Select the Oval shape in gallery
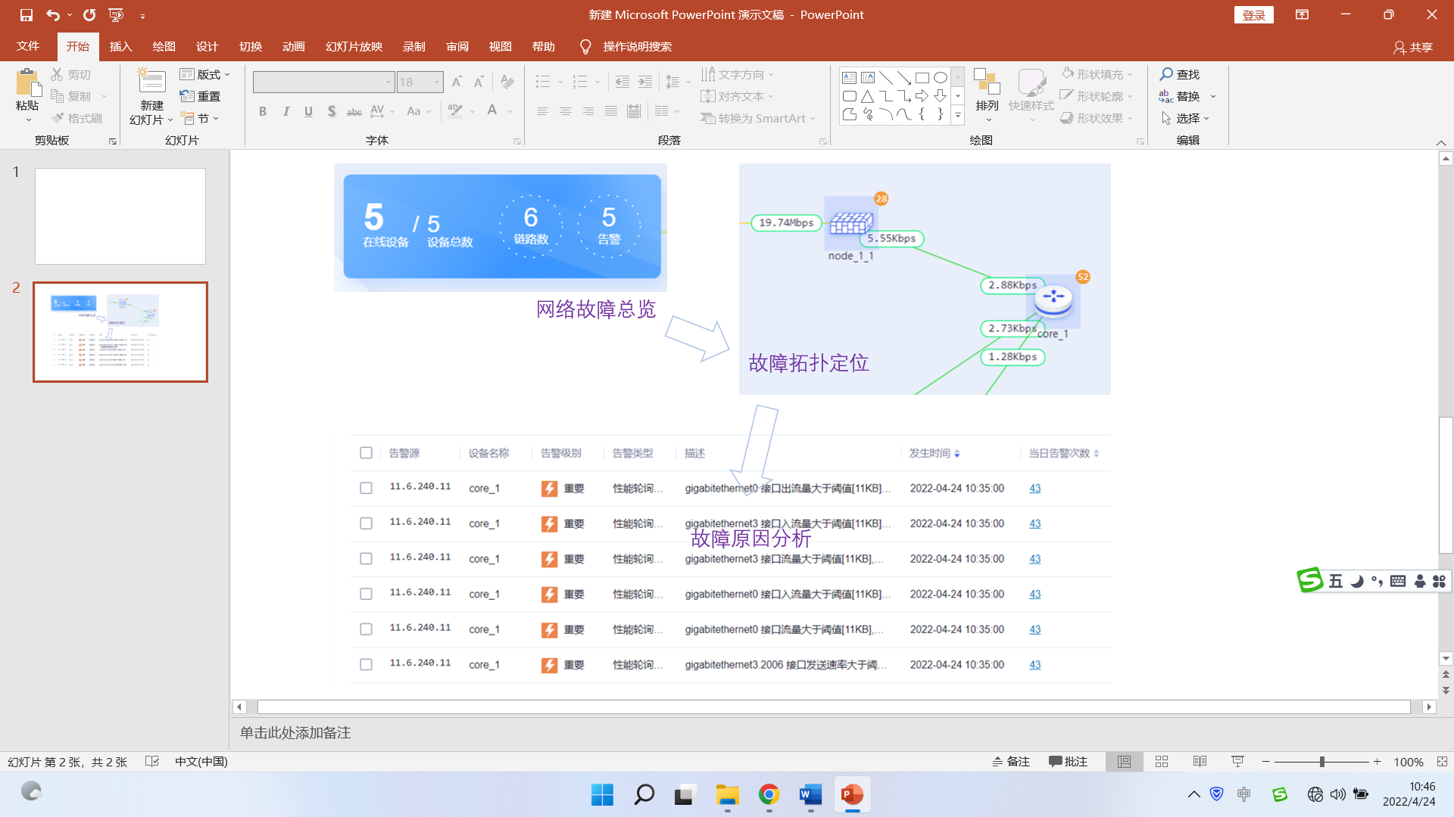 [x=940, y=77]
